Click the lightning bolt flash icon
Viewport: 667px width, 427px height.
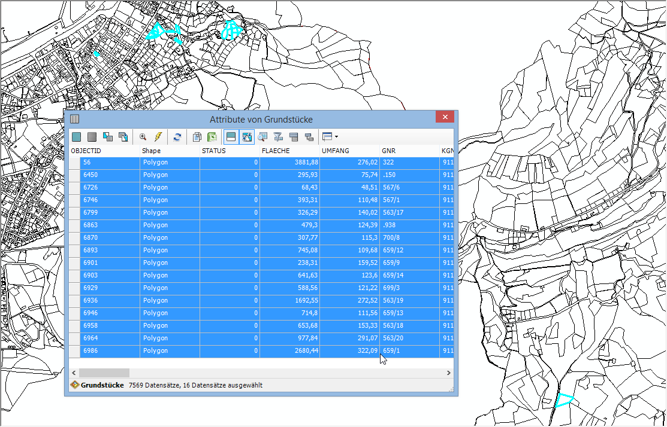pyautogui.click(x=158, y=137)
